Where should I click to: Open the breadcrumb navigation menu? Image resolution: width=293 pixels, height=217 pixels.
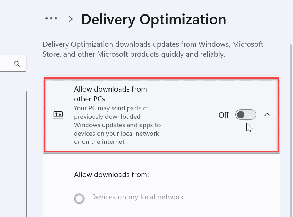pyautogui.click(x=51, y=18)
